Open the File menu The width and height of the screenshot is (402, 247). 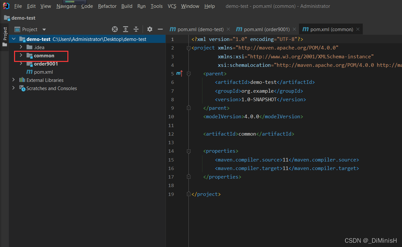point(18,6)
